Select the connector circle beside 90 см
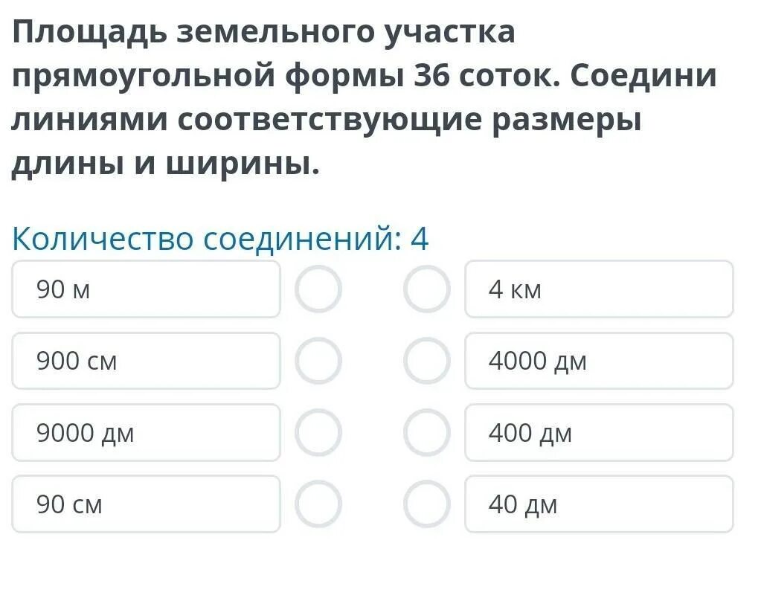The width and height of the screenshot is (764, 607). [x=318, y=504]
